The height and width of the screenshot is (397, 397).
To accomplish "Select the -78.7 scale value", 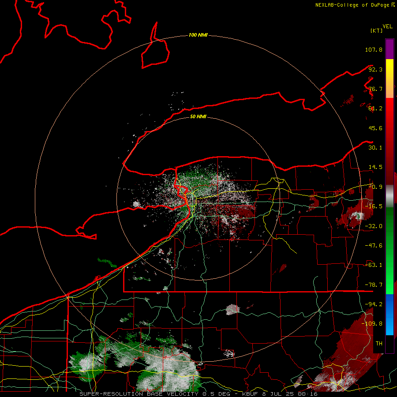I will click(374, 285).
